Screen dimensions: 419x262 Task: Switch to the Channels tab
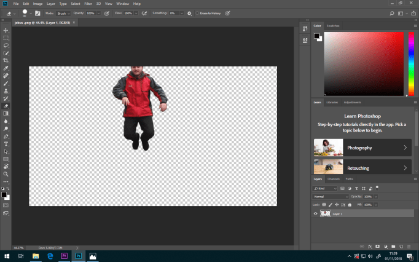click(334, 179)
